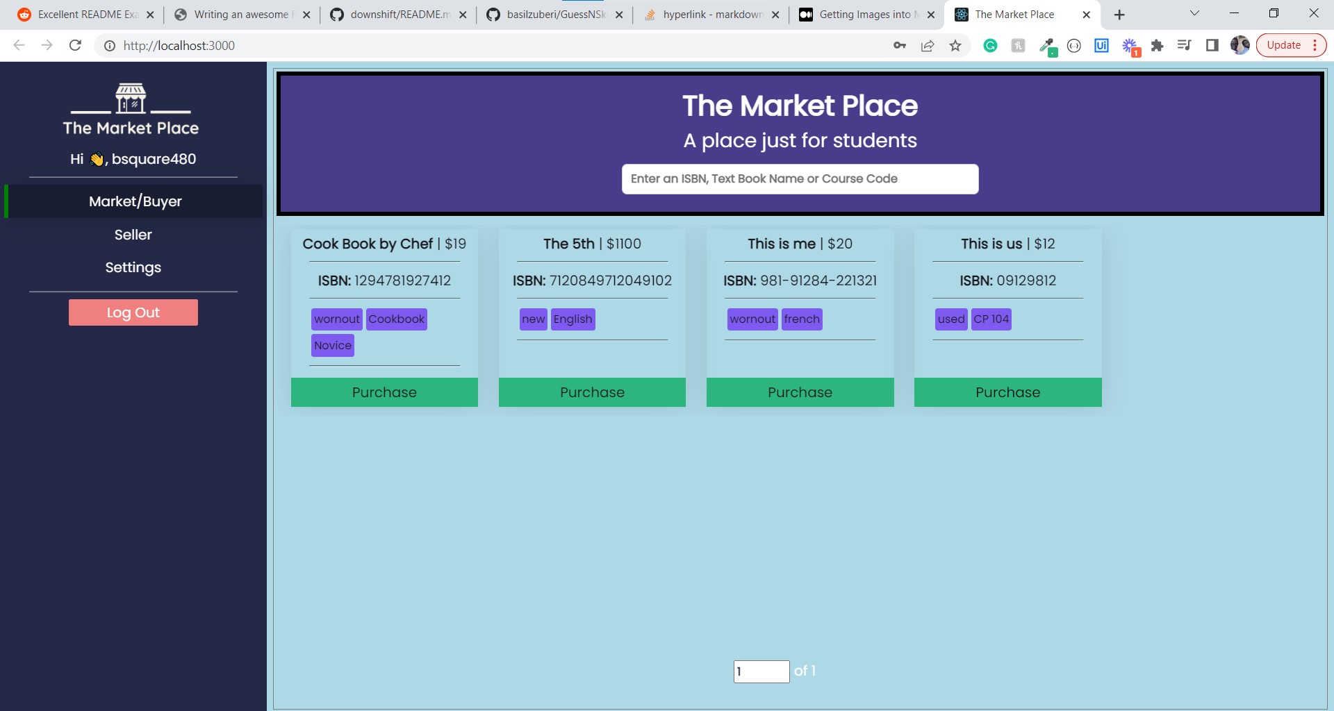
Task: Focus the ISBN or course code search box
Action: pos(800,179)
